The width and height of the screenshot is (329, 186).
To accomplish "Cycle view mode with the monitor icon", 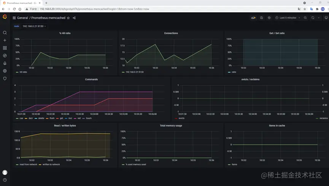I will (326, 18).
